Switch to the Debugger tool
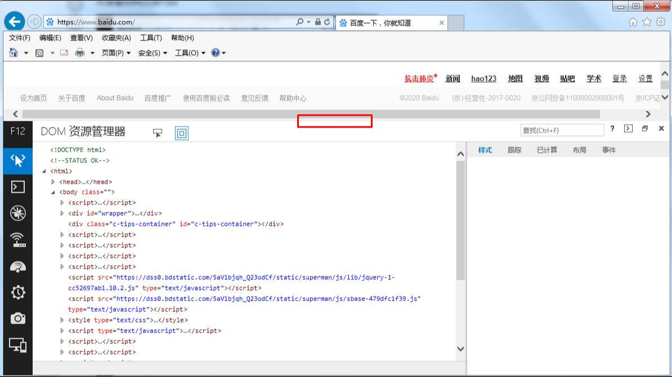Screen dimensions: 672x377 pos(18,214)
